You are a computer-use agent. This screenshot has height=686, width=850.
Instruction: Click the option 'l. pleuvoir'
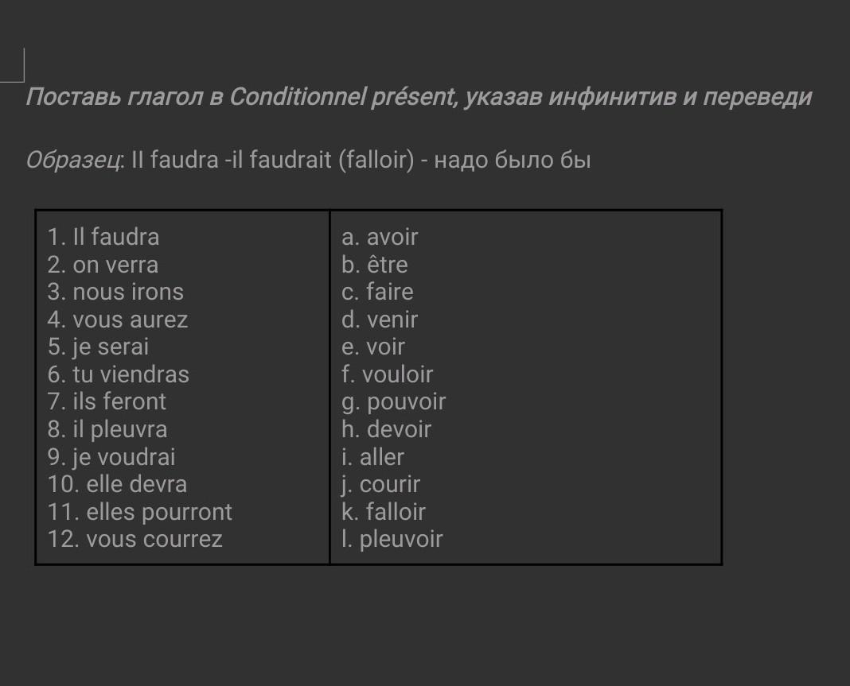click(392, 539)
